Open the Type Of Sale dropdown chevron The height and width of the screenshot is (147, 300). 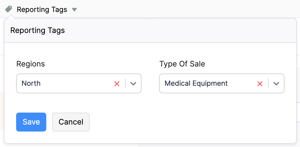click(276, 84)
